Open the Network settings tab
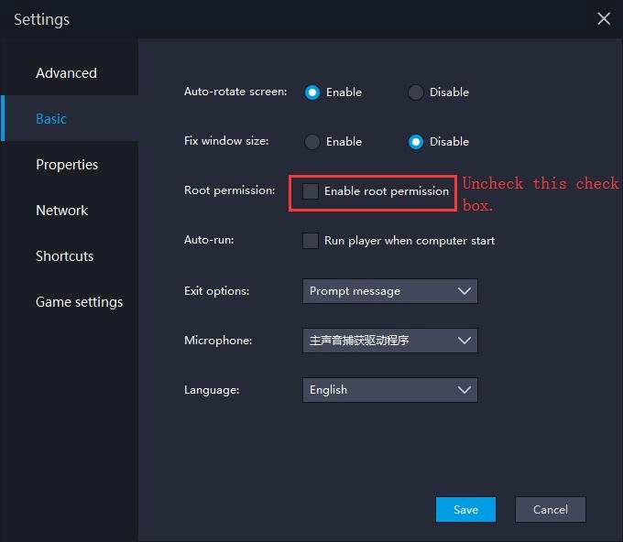The width and height of the screenshot is (623, 542). (x=62, y=211)
